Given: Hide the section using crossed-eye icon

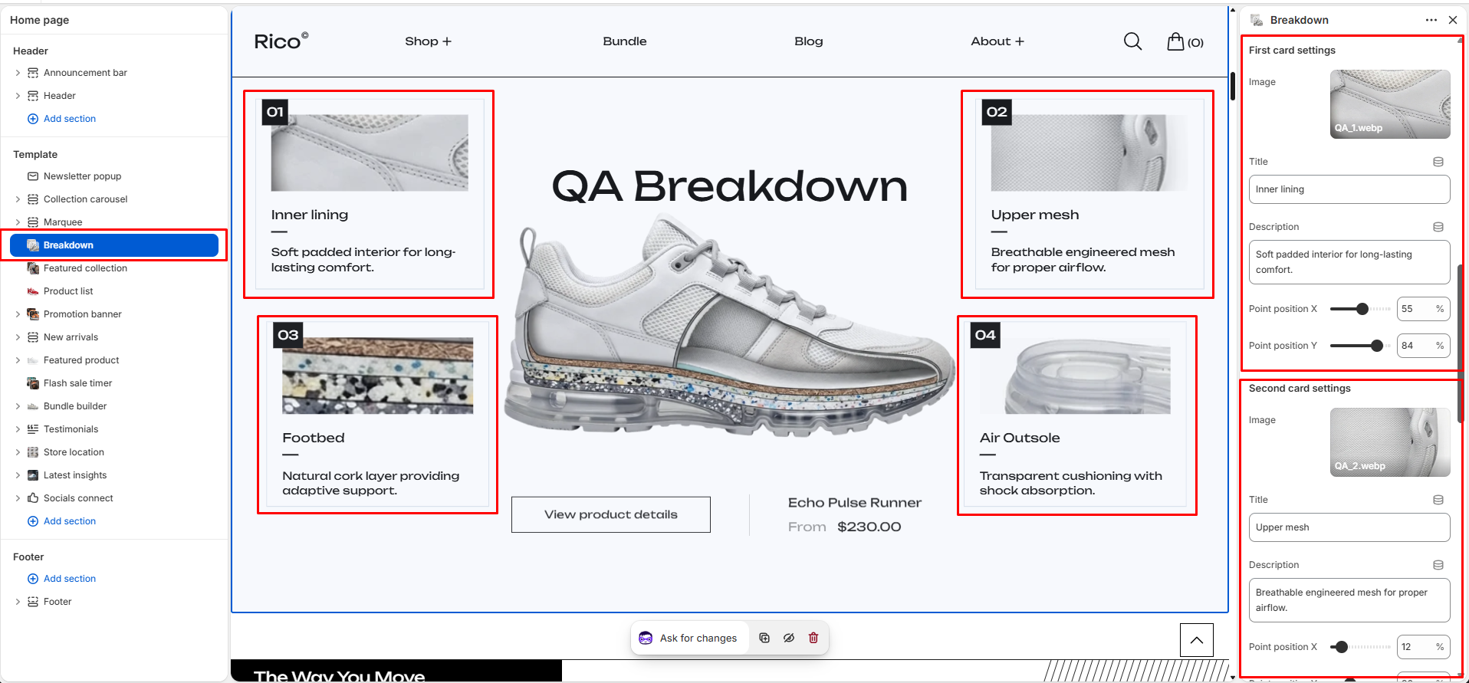Looking at the screenshot, I should coord(789,638).
